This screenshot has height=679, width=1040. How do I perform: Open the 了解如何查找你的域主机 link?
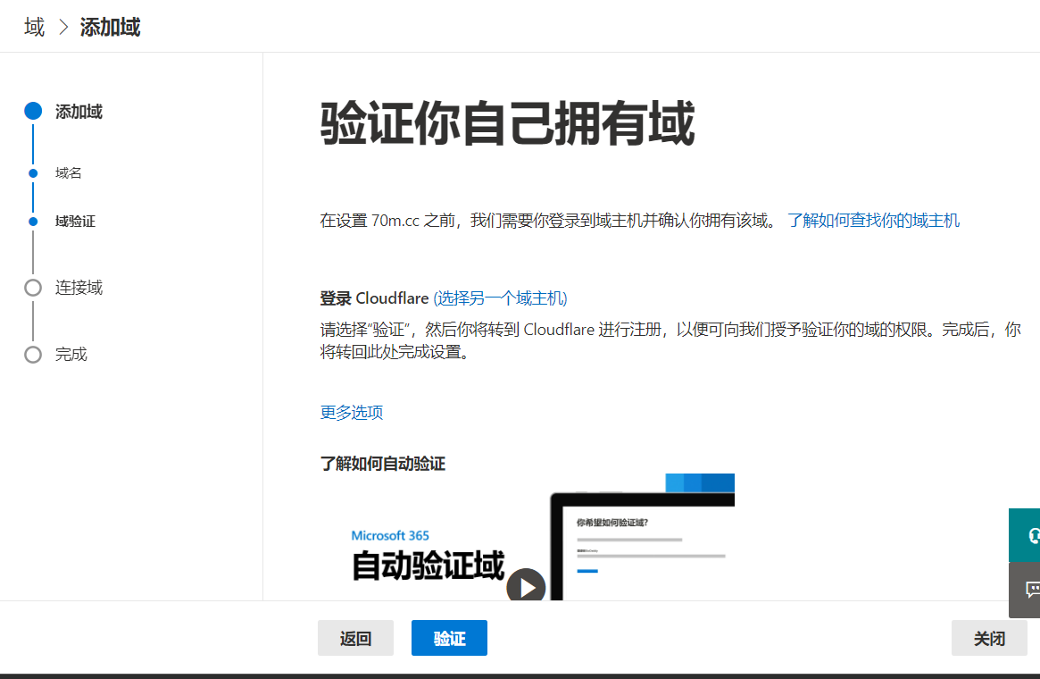873,221
